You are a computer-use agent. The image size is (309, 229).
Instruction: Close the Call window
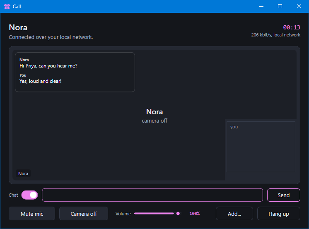[299, 7]
